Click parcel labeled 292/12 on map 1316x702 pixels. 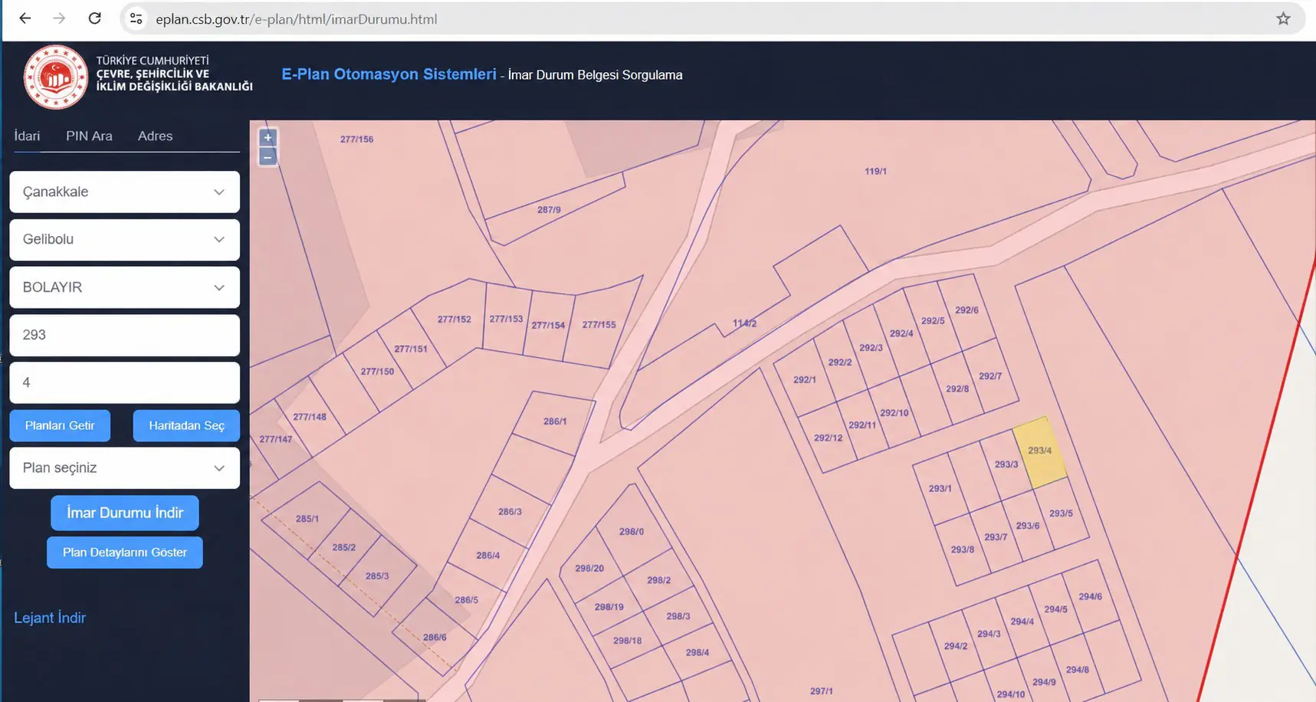pos(828,438)
